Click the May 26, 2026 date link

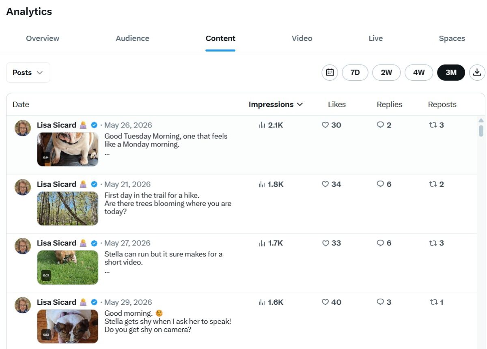point(128,125)
